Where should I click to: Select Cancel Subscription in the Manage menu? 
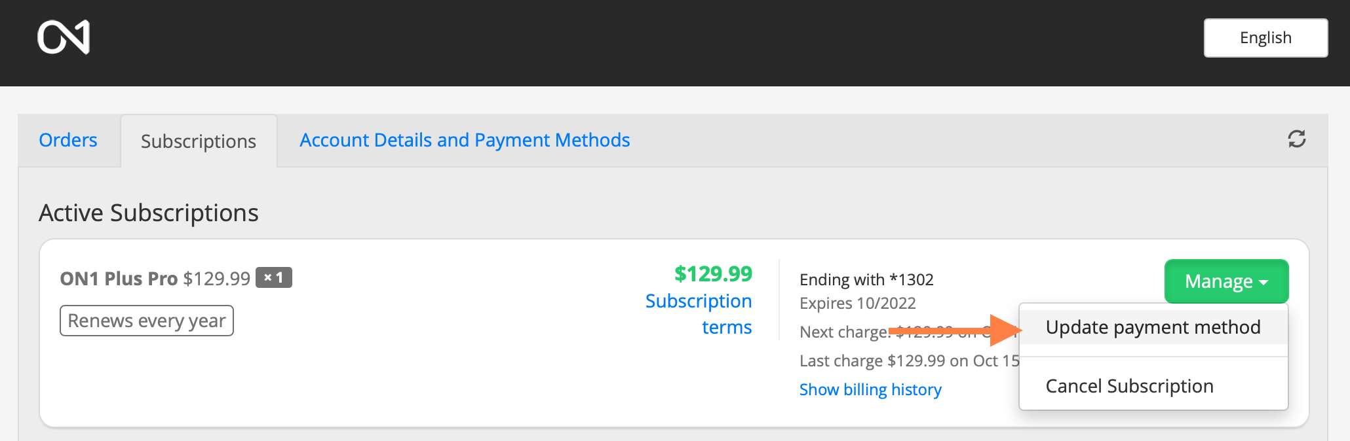tap(1129, 386)
